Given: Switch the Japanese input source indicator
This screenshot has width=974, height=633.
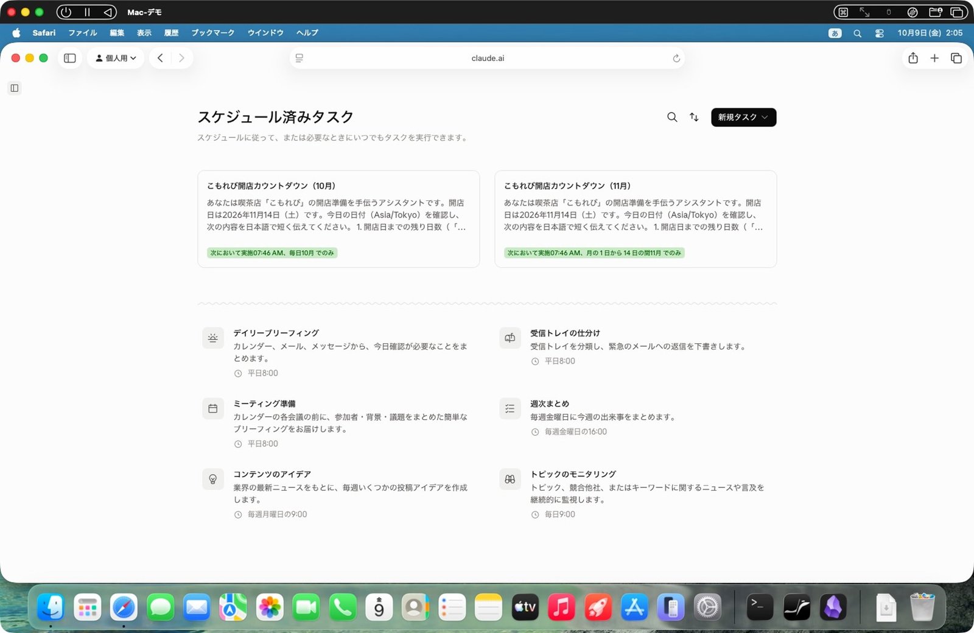Looking at the screenshot, I should coord(835,33).
